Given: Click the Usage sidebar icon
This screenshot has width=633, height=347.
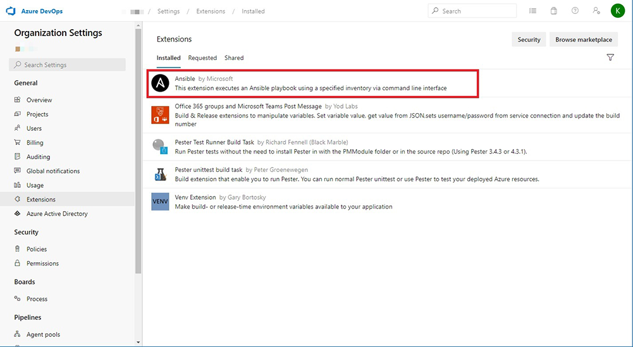Looking at the screenshot, I should tap(17, 185).
